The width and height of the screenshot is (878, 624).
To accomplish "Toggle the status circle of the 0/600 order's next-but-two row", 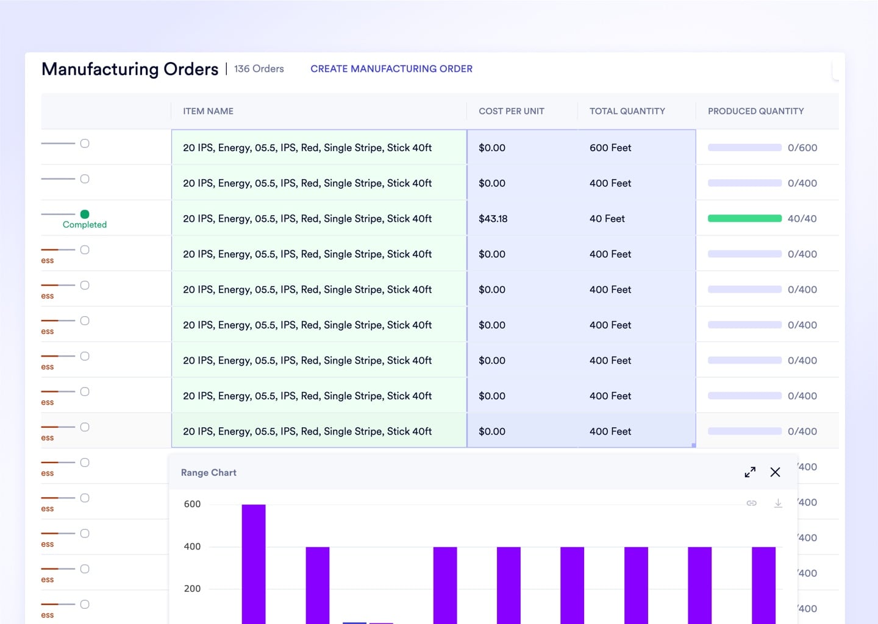I will [85, 250].
